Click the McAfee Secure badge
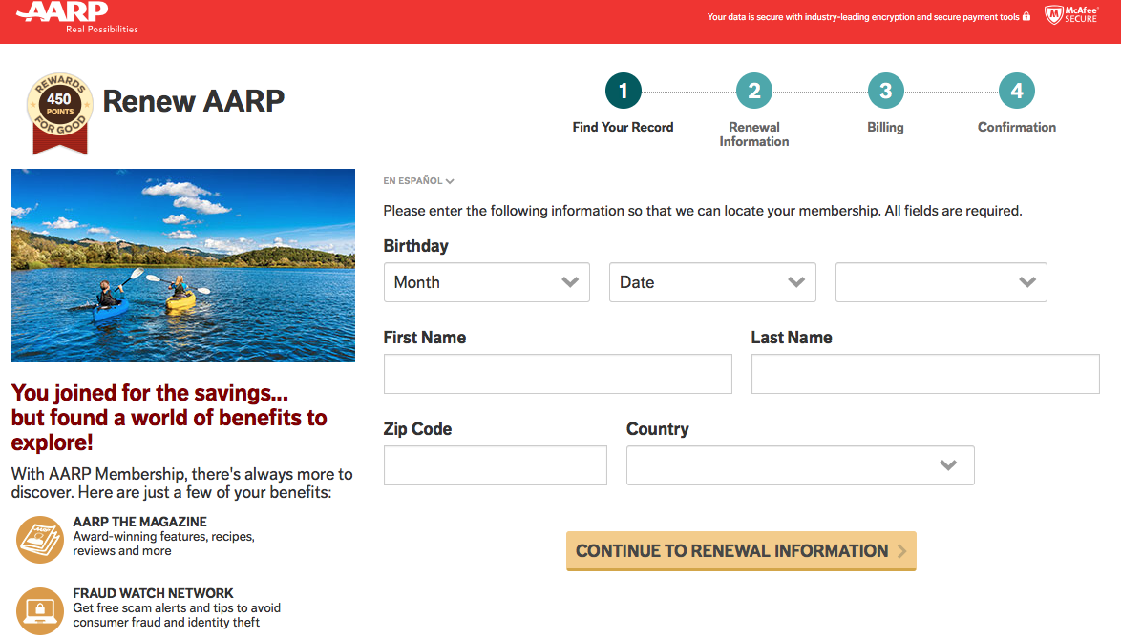The image size is (1121, 638). coord(1070,15)
